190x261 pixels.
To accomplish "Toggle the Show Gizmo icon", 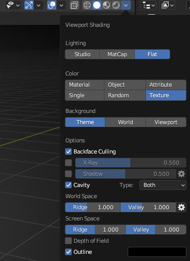I will (x=29, y=5).
